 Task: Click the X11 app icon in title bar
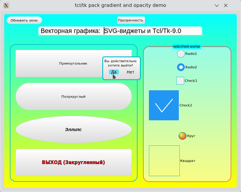tap(6, 5)
